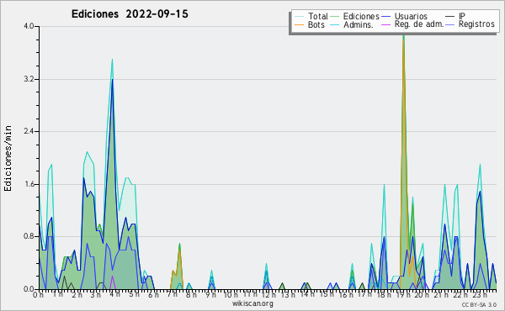Click the '4 h' x-axis label
This screenshot has height=311, width=505.
114,295
